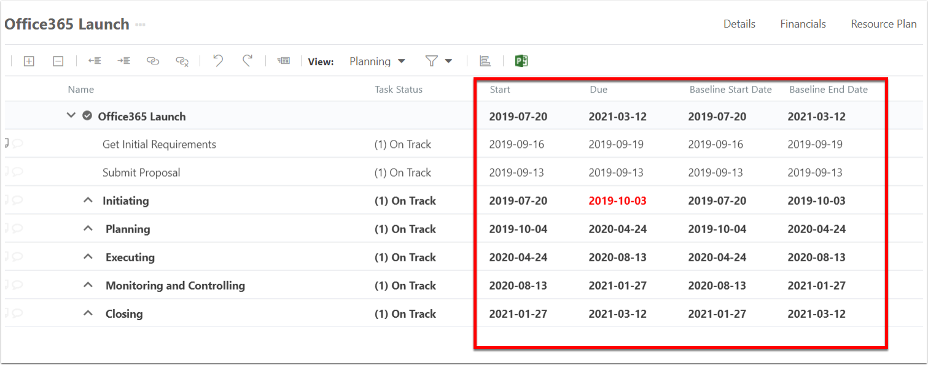Click Planning row baseline end 2020-04-24
Image resolution: width=928 pixels, height=365 pixels.
(x=816, y=229)
